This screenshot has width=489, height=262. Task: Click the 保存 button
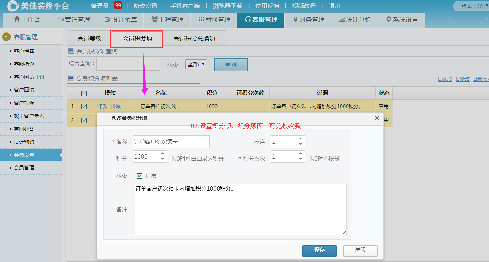319,250
